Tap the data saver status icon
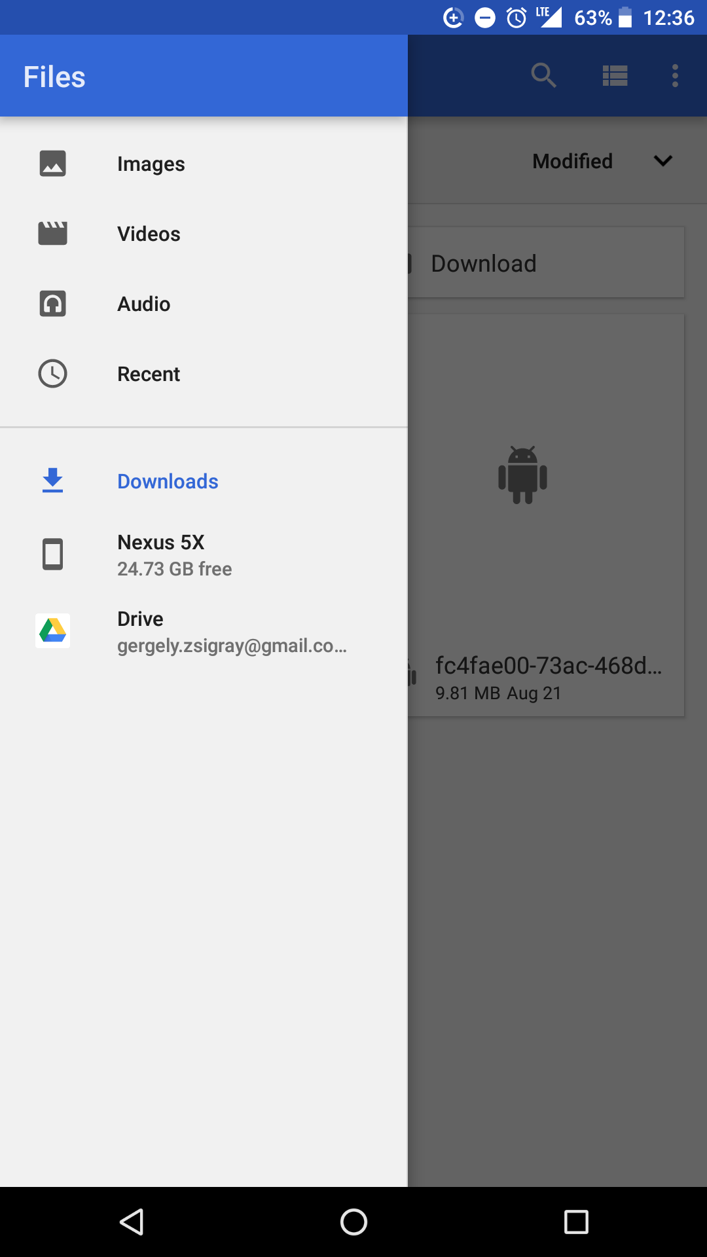This screenshot has width=707, height=1257. click(x=453, y=18)
